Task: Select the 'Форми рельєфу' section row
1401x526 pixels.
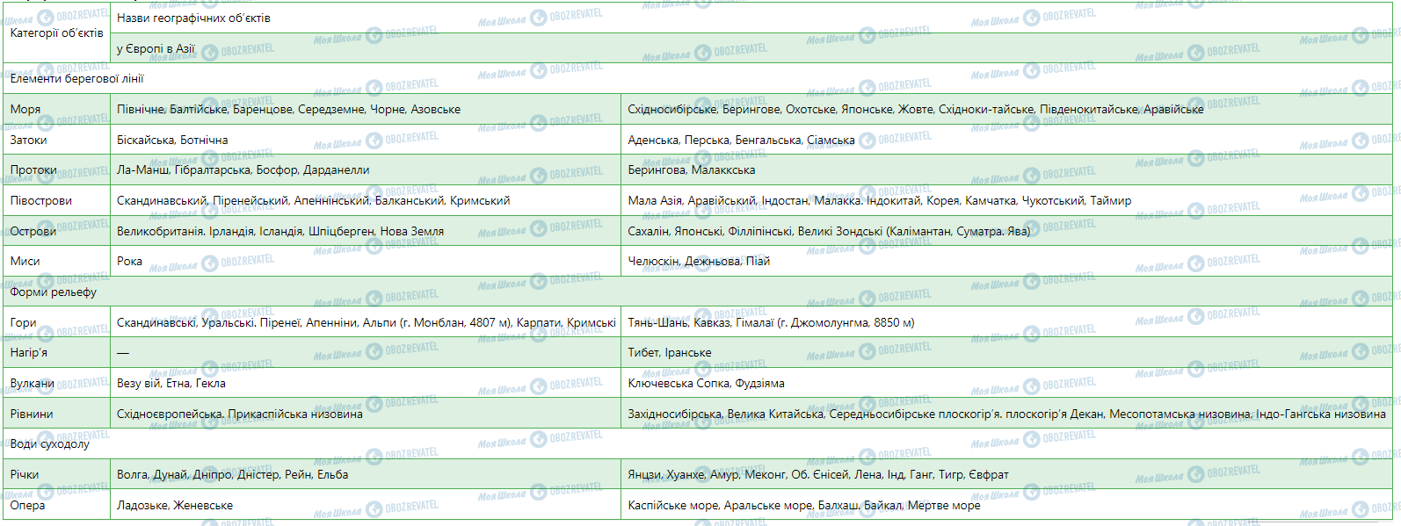Action: click(54, 292)
